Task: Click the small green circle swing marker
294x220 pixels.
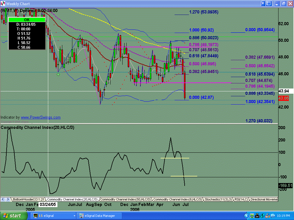Action: pyautogui.click(x=58, y=74)
